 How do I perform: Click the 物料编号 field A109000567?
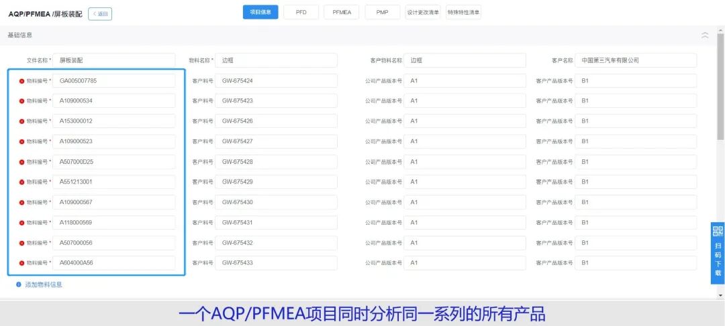pos(113,202)
